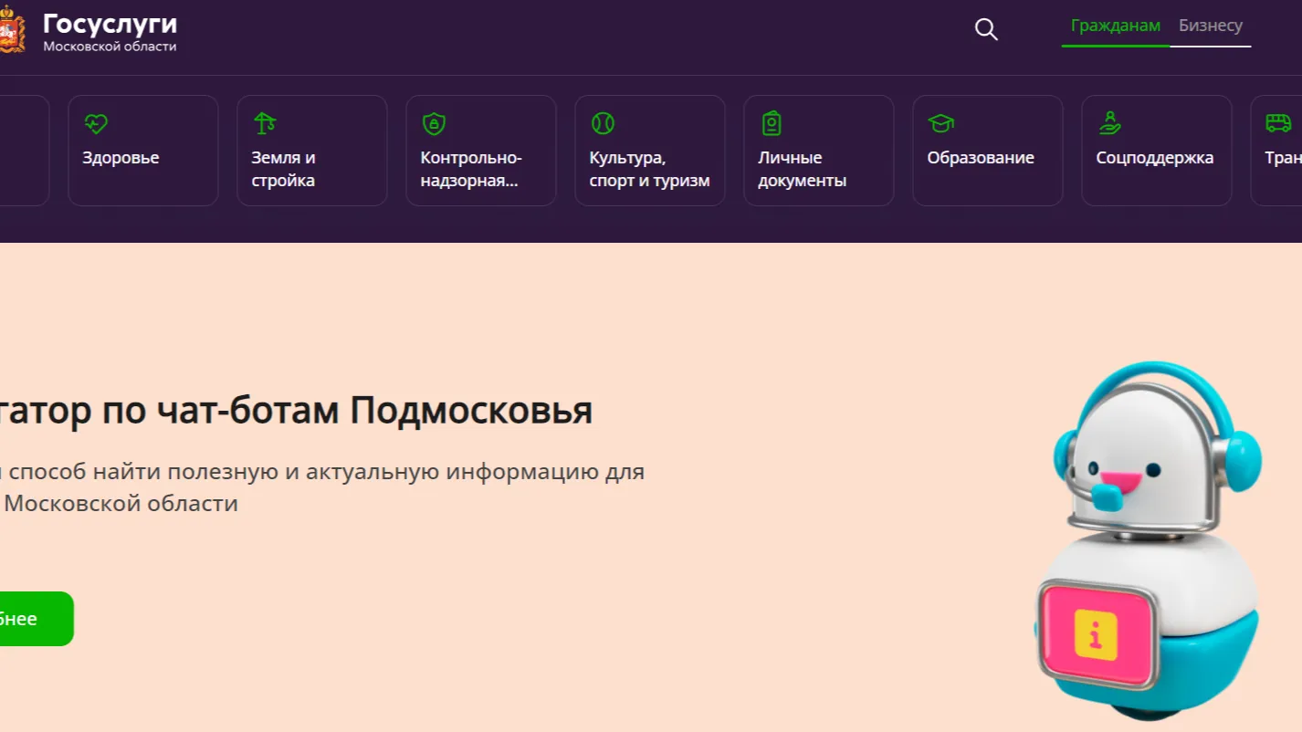
Task: Click the Московской области subtitle
Action: pyautogui.click(x=110, y=47)
